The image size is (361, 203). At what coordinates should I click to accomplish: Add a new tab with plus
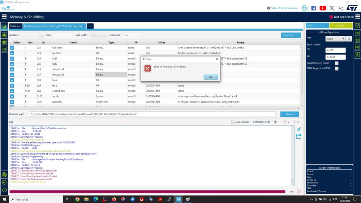click(x=90, y=26)
